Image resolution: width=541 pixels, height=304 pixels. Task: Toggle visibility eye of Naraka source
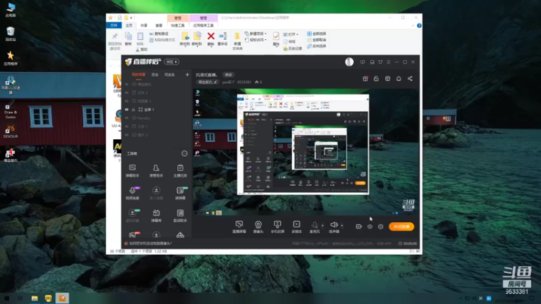[x=126, y=118]
